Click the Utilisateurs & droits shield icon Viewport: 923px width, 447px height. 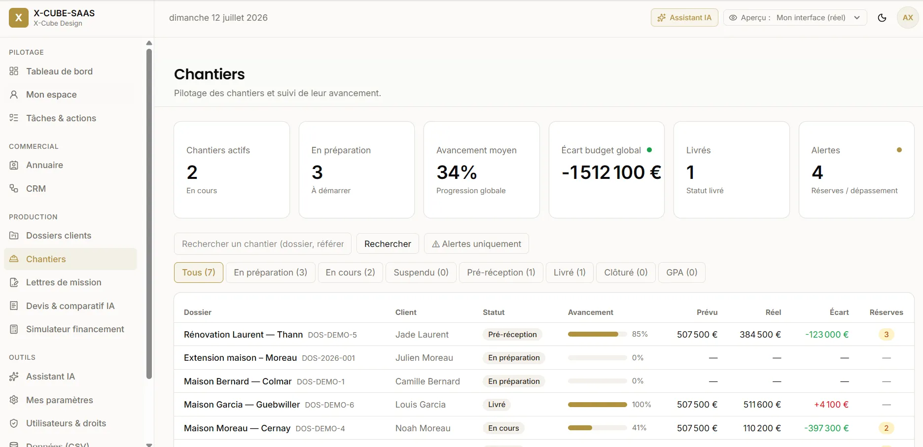pos(14,423)
